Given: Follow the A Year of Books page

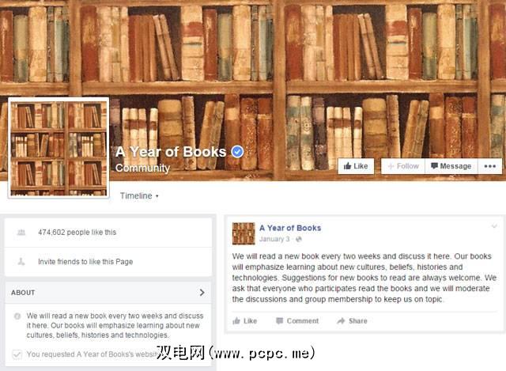Looking at the screenshot, I should coord(403,166).
